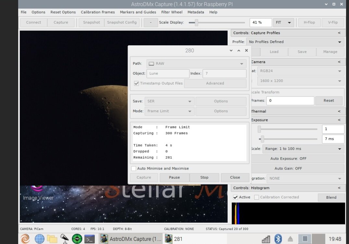Open the integration NONE dropdown
The height and width of the screenshot is (244, 349).
pyautogui.click(x=305, y=178)
